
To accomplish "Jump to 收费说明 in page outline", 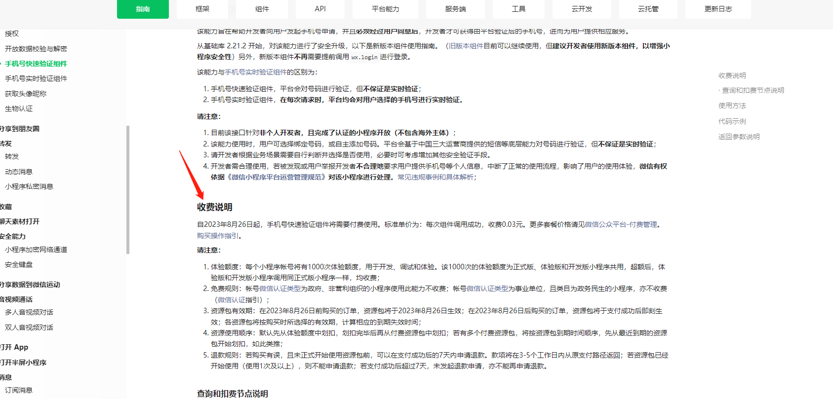I will click(x=732, y=75).
